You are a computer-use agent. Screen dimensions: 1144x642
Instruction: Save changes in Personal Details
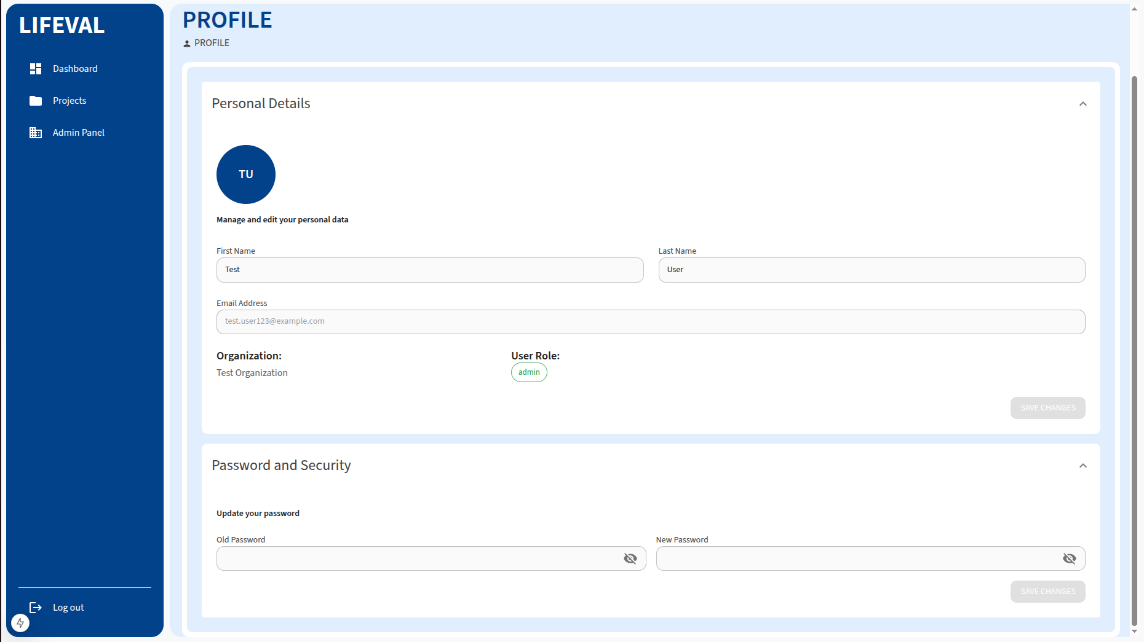(1047, 408)
